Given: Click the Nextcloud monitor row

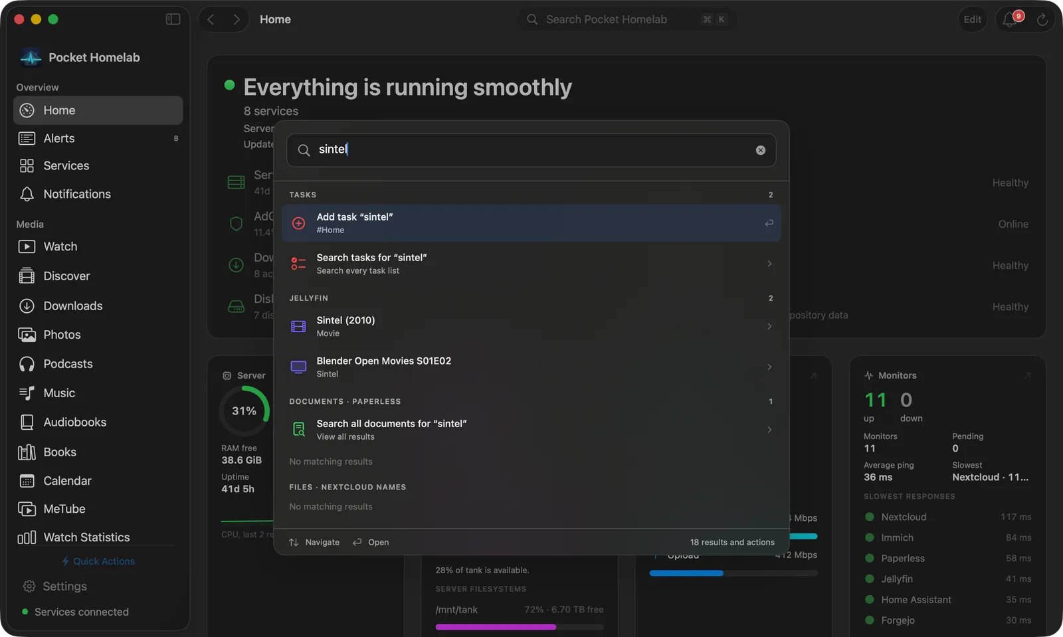Looking at the screenshot, I should click(948, 517).
